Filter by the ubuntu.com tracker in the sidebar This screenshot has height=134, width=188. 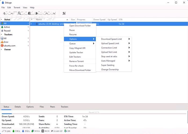click(x=10, y=46)
